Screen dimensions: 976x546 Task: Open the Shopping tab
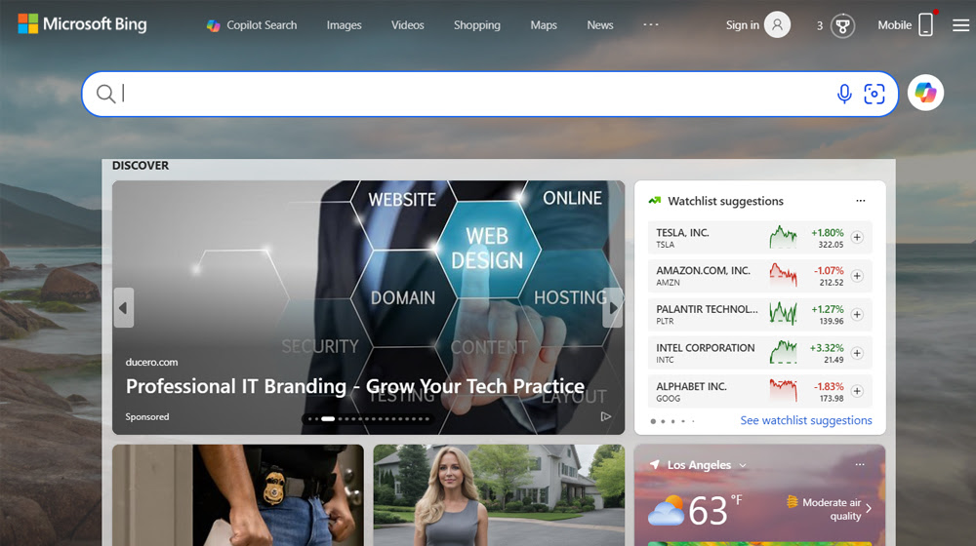point(477,25)
